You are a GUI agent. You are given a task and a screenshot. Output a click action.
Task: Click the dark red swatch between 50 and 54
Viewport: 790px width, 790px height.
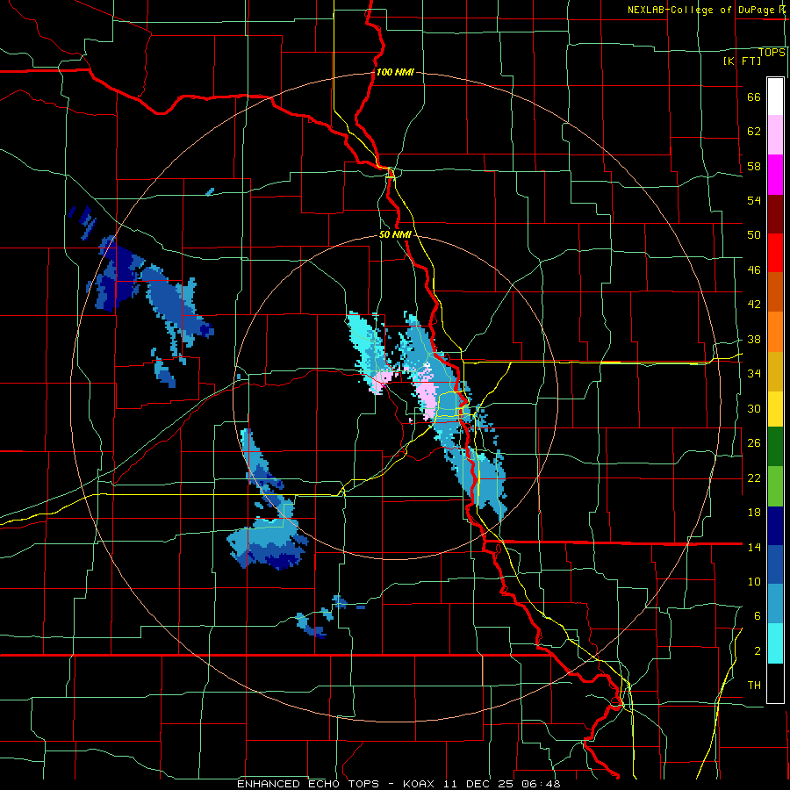click(x=775, y=214)
